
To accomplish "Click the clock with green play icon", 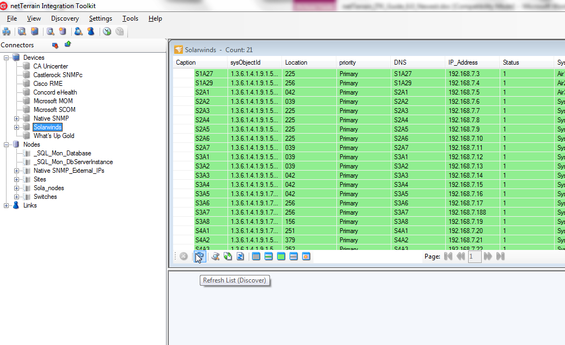I will pyautogui.click(x=107, y=32).
